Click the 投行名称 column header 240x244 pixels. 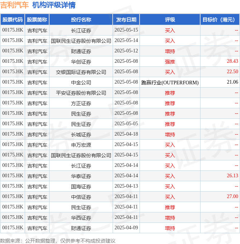pos(81,20)
